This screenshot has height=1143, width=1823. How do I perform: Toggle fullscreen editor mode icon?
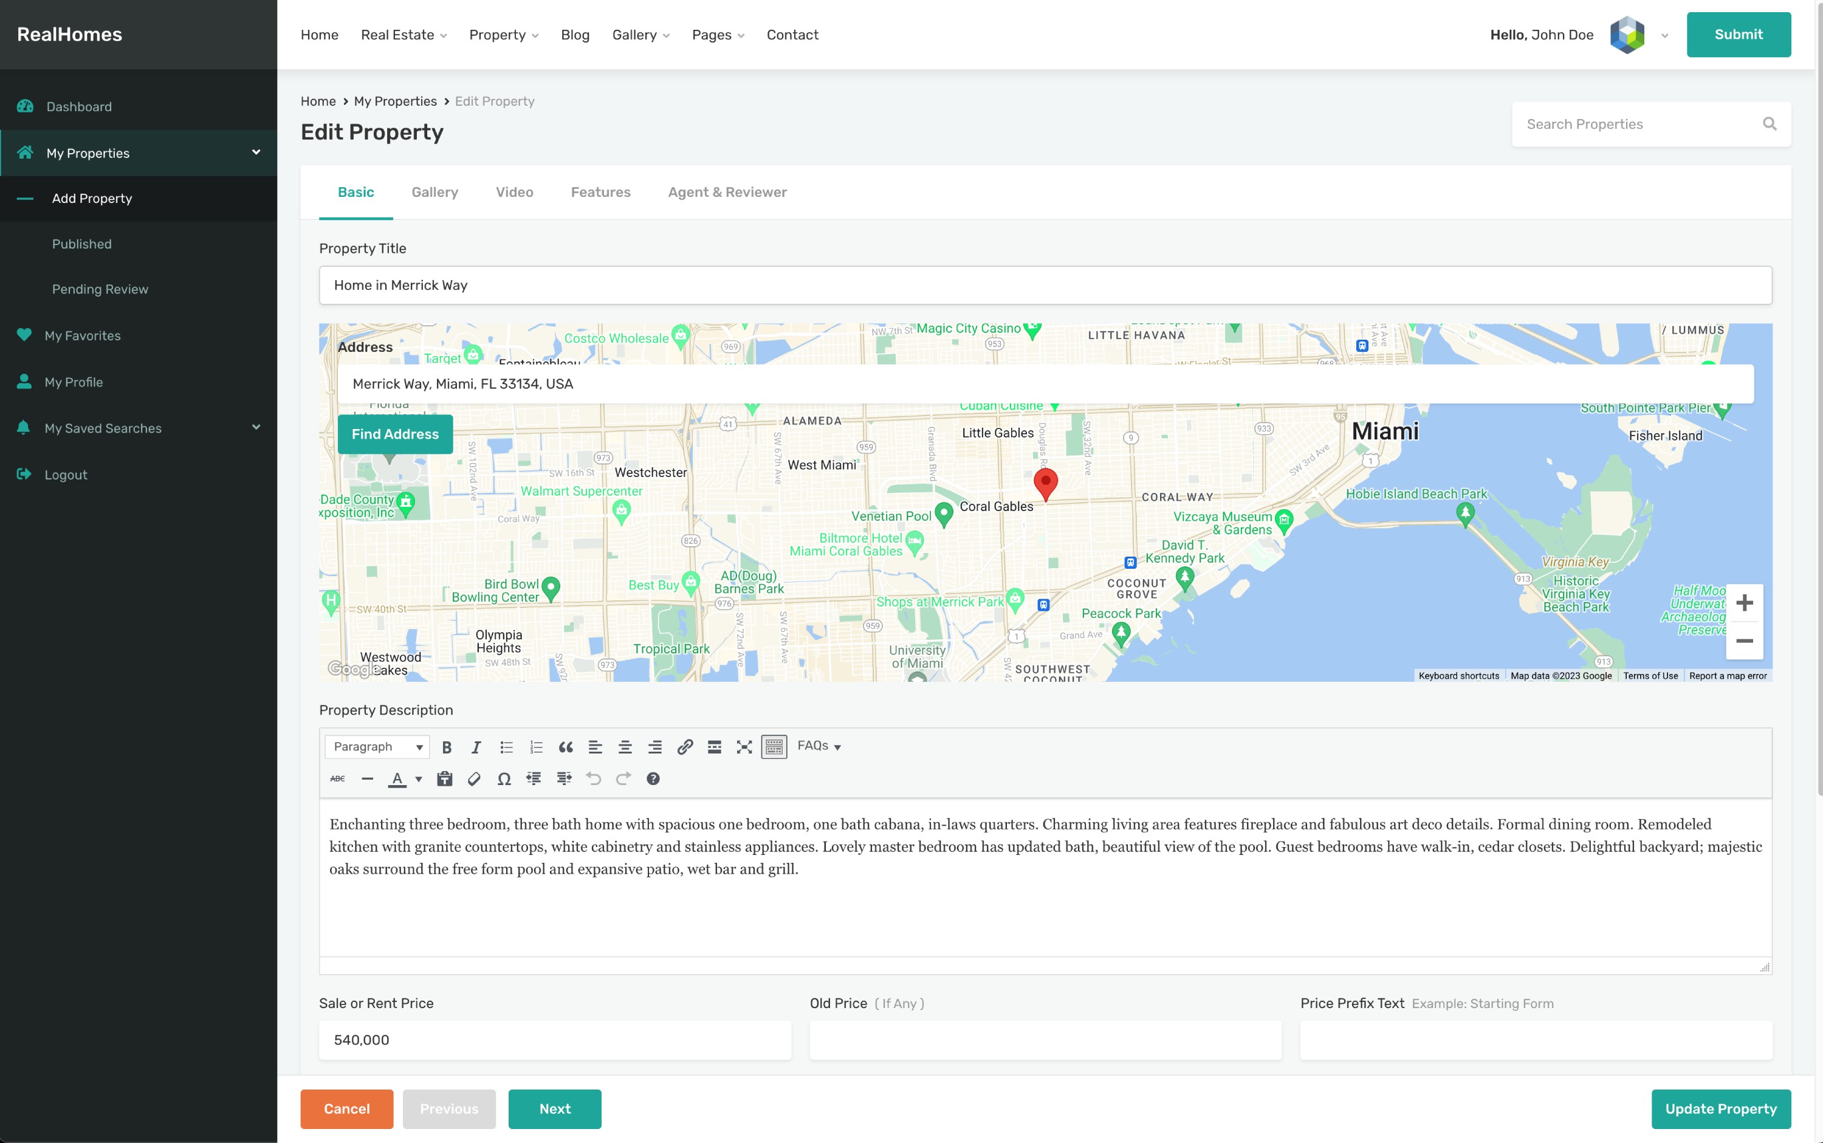(744, 747)
